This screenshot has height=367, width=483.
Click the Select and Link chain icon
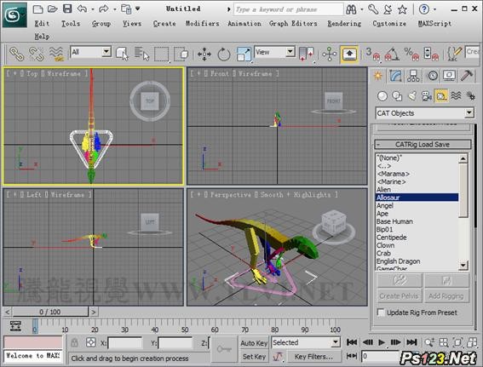17,54
